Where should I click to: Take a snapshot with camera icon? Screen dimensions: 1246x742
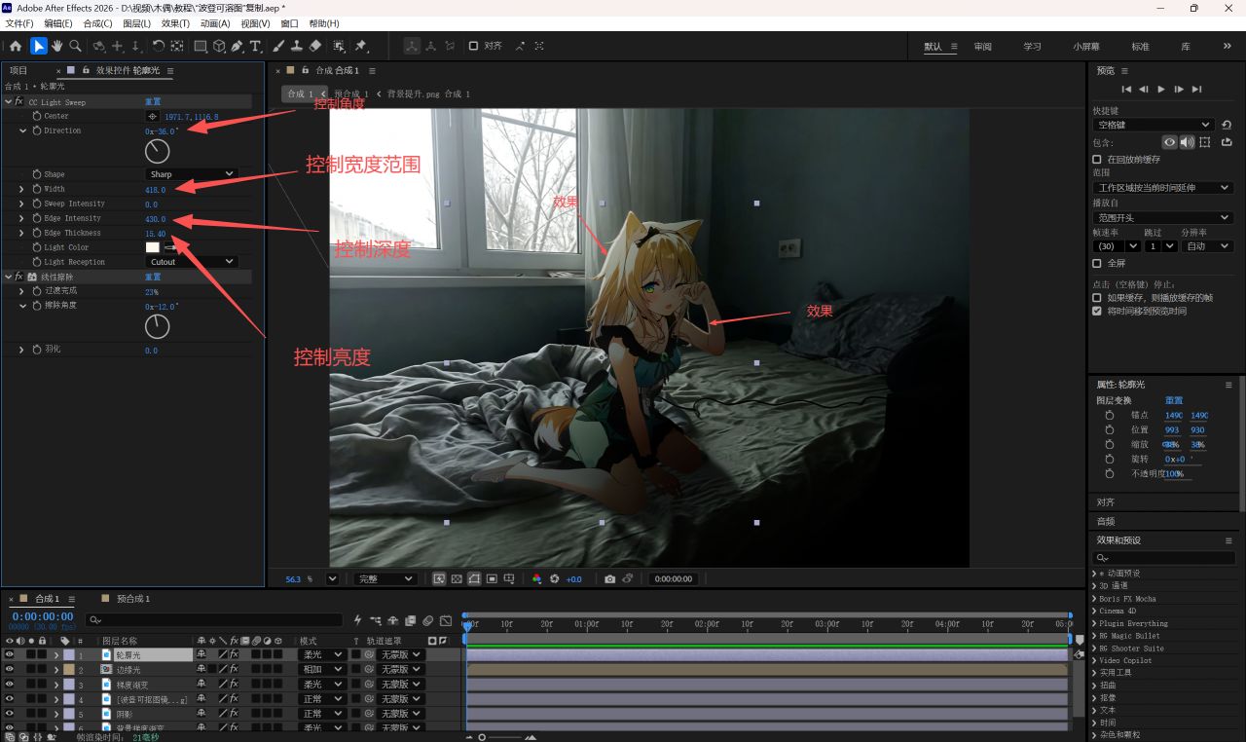[x=609, y=578]
